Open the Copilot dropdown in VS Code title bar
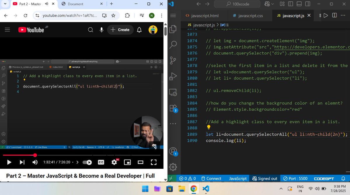This screenshot has width=350, height=195. pyautogui.click(x=269, y=4)
